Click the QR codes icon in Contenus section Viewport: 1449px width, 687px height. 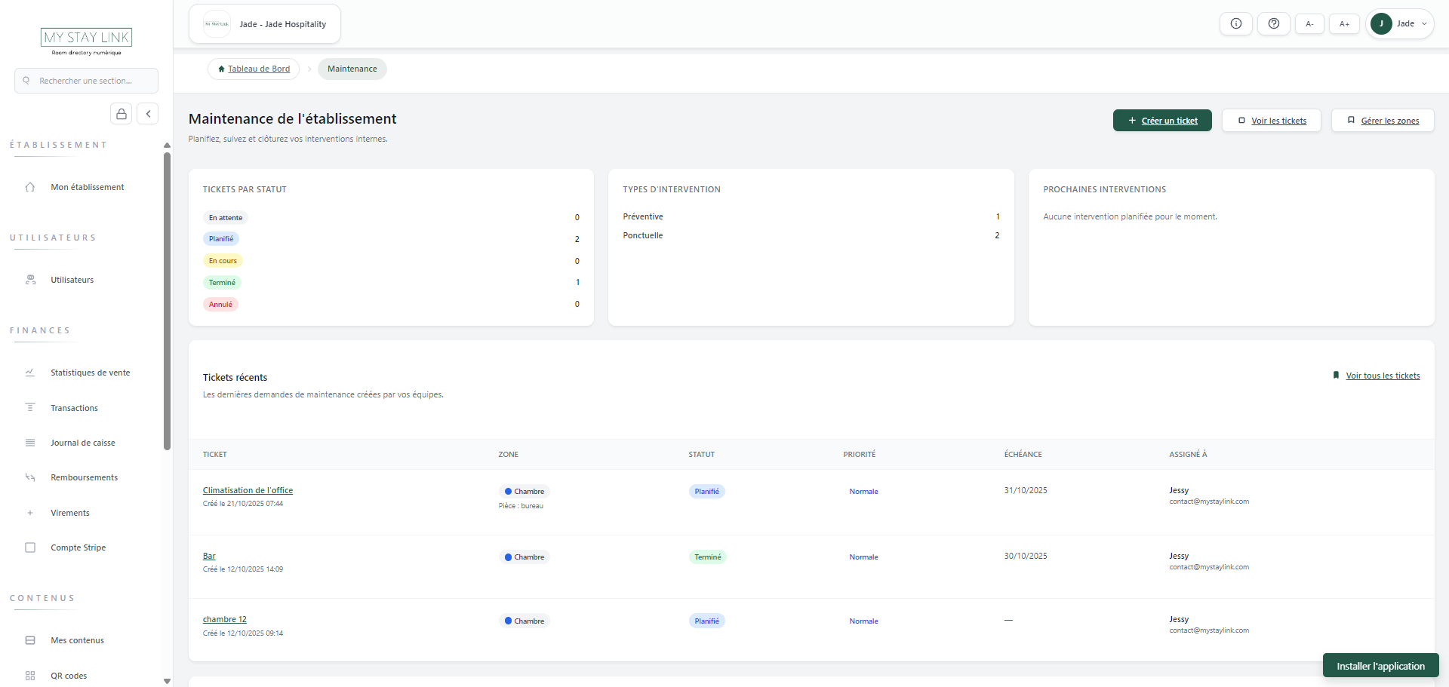point(30,675)
